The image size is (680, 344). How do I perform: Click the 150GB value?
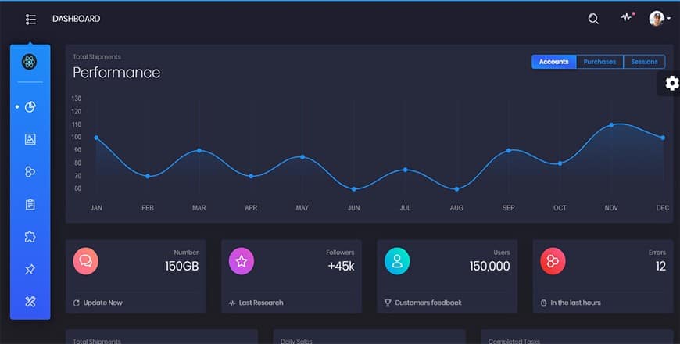coord(181,267)
